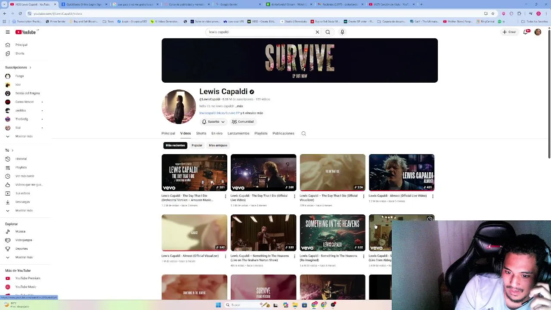The height and width of the screenshot is (310, 551).
Task: Open File Explorer from the taskbar
Action: point(295,305)
